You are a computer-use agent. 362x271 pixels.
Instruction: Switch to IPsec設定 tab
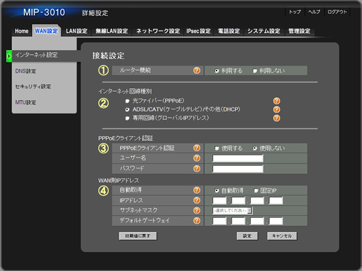tap(199, 31)
